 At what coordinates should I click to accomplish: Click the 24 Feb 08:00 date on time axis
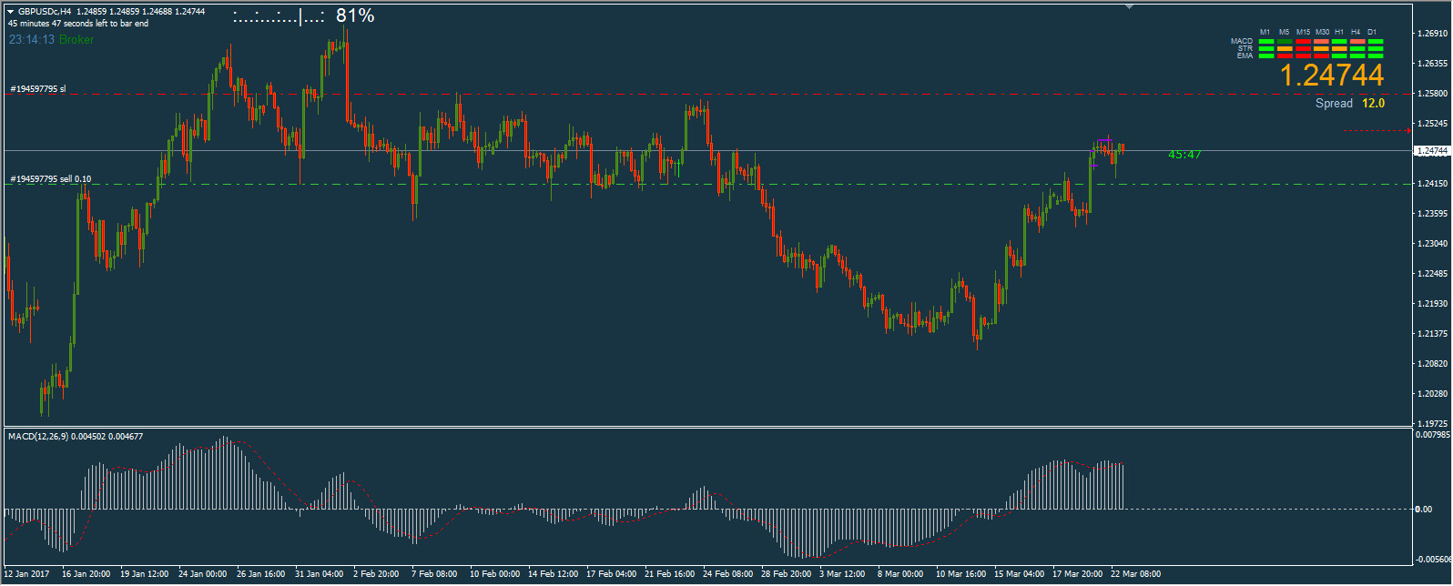[727, 574]
